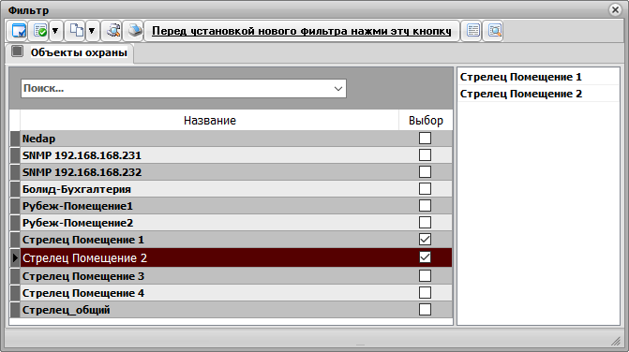This screenshot has width=629, height=352.
Task: Tick the checkbox for SNMP 192.168.168.232
Action: (425, 172)
